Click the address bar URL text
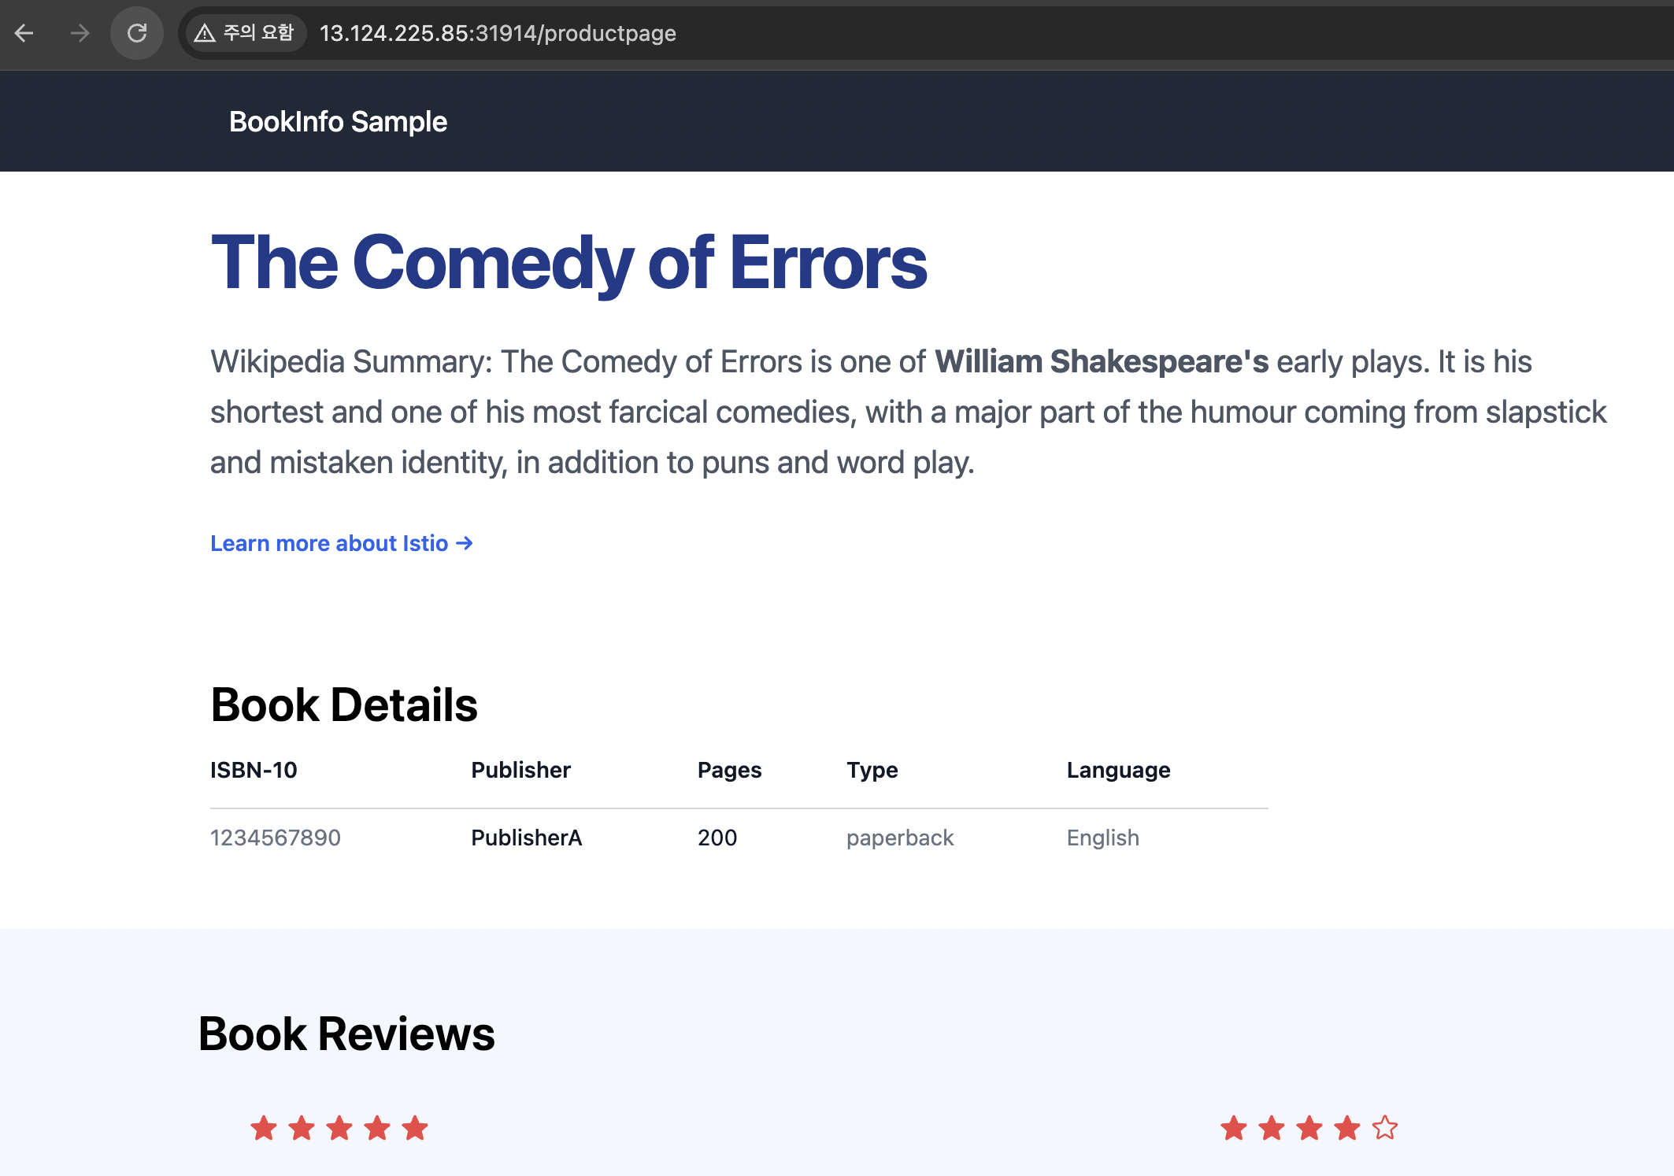The width and height of the screenshot is (1674, 1176). [x=498, y=33]
